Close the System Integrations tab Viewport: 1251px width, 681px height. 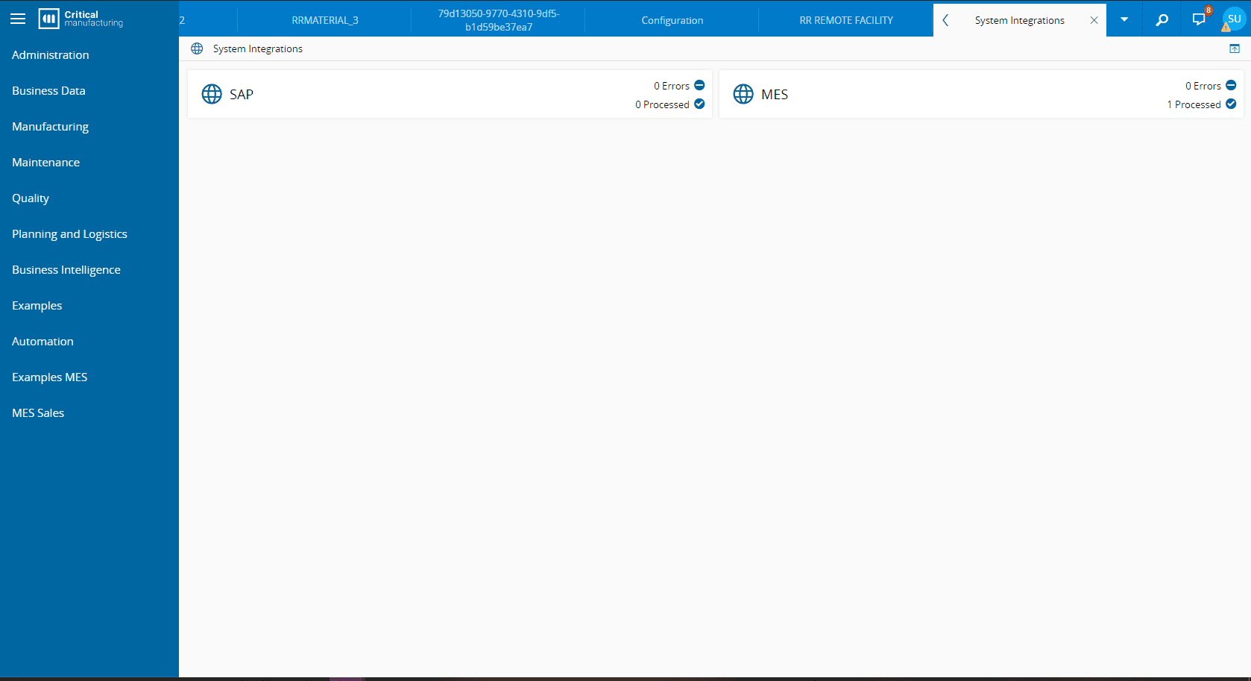pos(1094,20)
